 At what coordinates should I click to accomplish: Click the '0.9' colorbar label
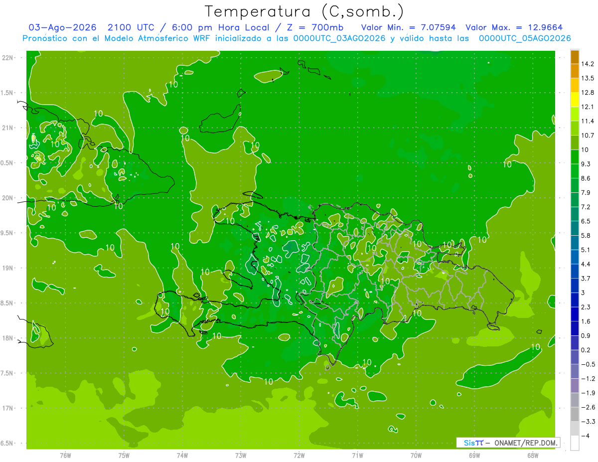click(x=586, y=336)
